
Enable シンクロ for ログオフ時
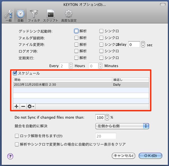click(x=101, y=51)
